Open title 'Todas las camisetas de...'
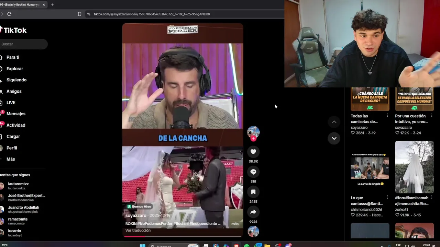440x247 pixels. pyautogui.click(x=364, y=119)
